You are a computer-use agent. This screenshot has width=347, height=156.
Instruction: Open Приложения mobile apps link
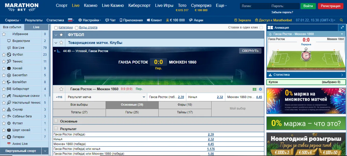click(x=131, y=20)
